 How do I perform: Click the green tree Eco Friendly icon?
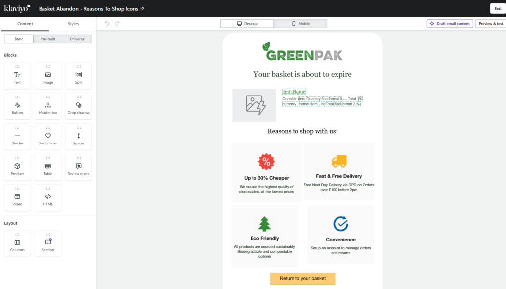(265, 224)
